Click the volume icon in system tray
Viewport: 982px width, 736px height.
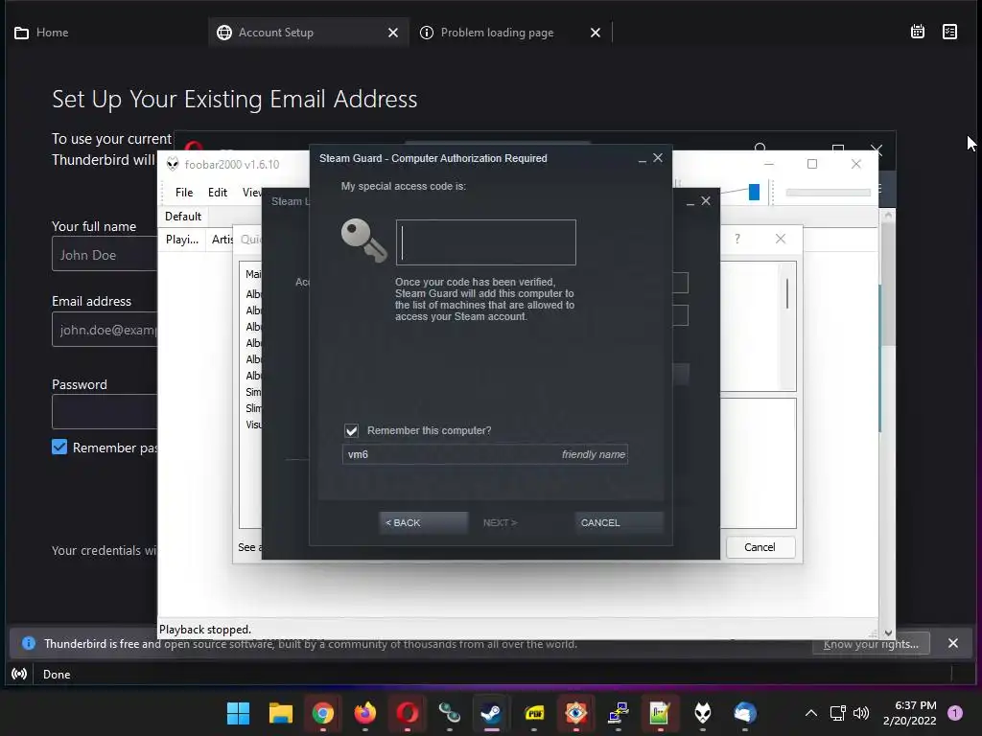click(861, 713)
